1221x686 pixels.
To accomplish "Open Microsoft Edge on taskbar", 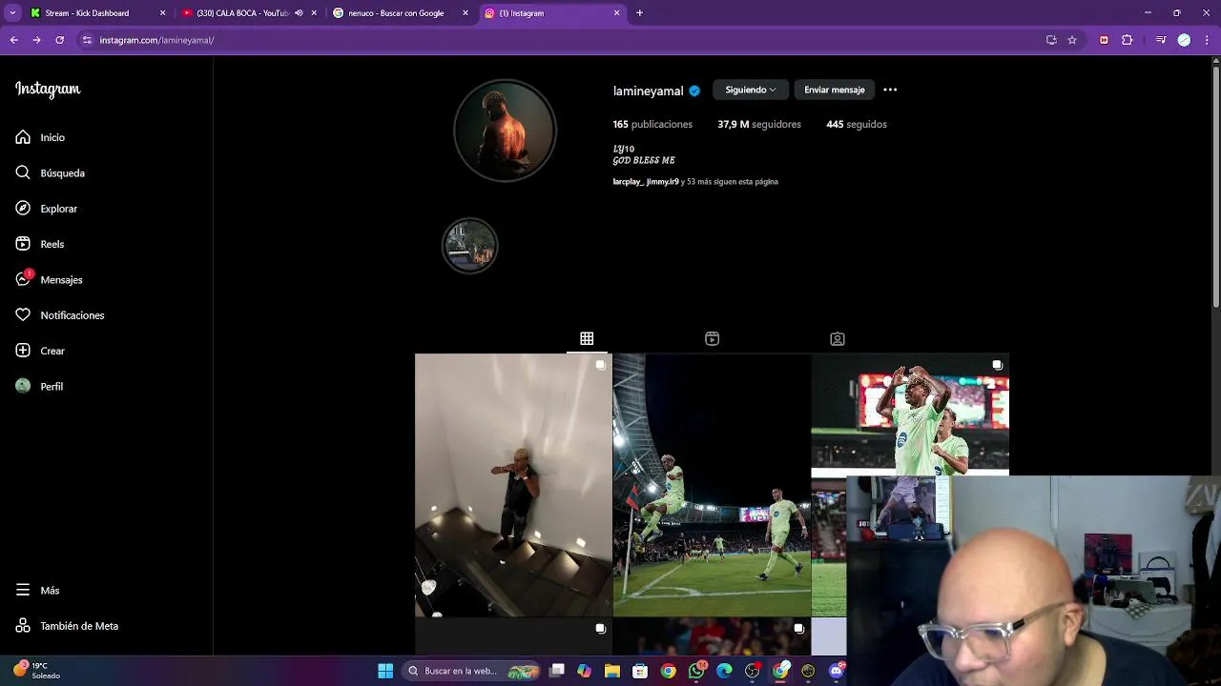I will tap(724, 671).
